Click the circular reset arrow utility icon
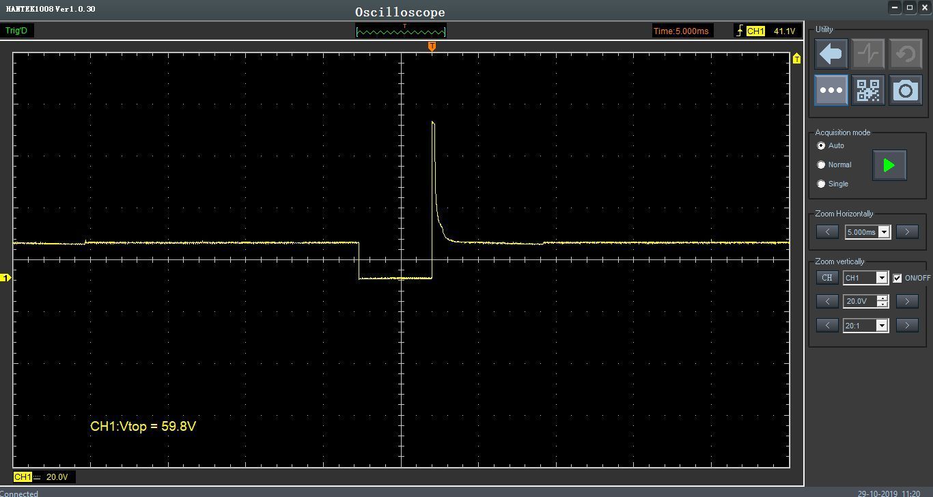Viewport: 933px width, 497px height. [x=906, y=53]
